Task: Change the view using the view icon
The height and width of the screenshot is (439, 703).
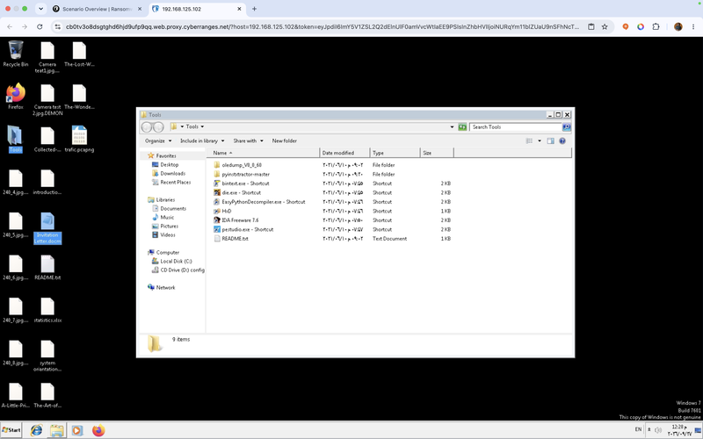Action: coord(529,140)
